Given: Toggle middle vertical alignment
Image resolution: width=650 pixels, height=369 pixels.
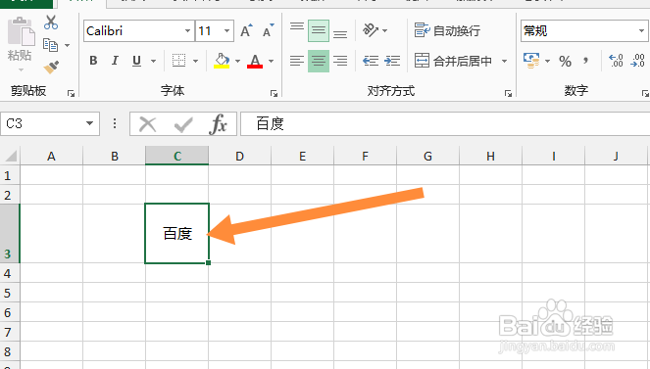Looking at the screenshot, I should pos(319,30).
